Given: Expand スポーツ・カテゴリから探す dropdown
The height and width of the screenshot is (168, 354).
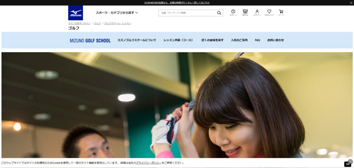Looking at the screenshot, I should 117,13.
